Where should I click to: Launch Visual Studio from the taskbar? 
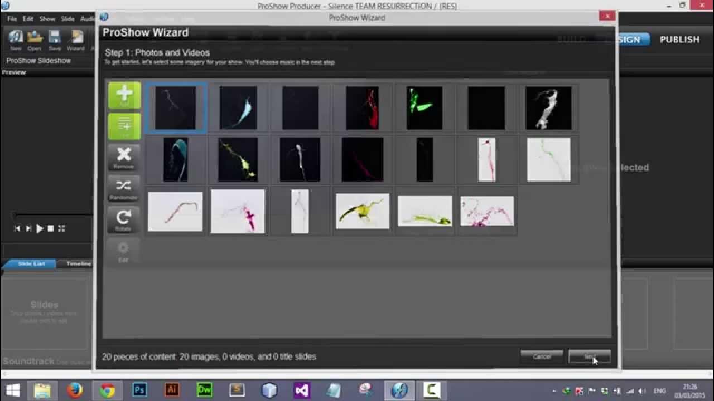pyautogui.click(x=301, y=390)
